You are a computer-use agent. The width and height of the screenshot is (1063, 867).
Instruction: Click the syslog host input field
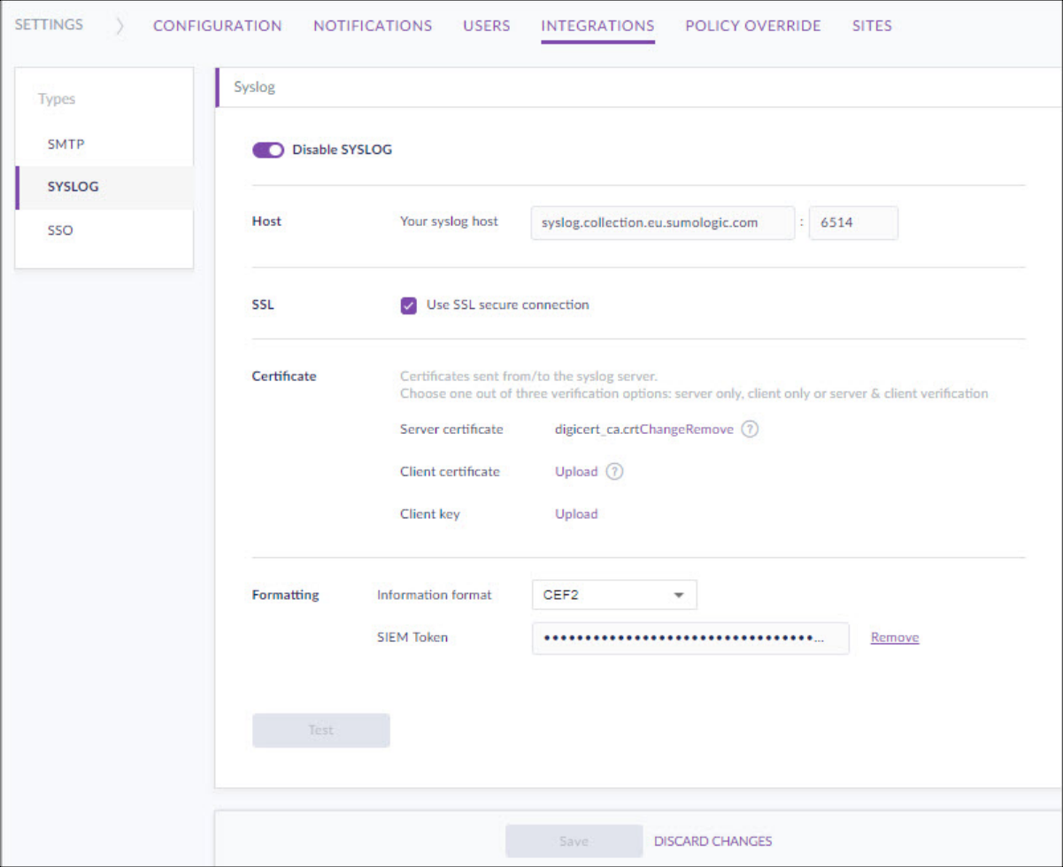662,222
